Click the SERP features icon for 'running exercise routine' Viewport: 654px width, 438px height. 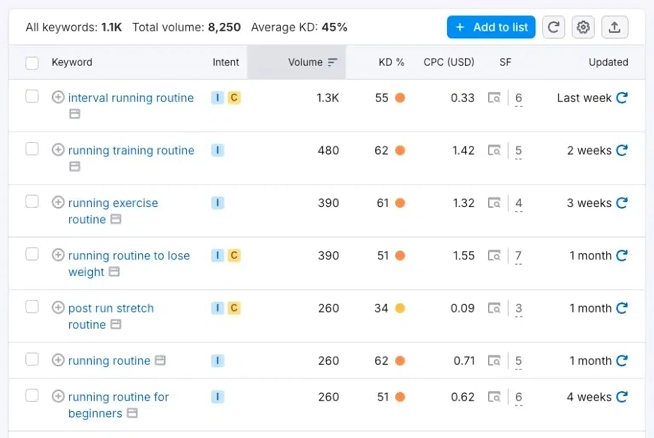(x=494, y=203)
